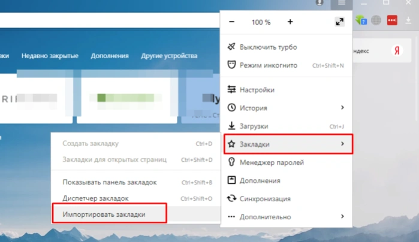Screen dimensions: 419x242
Task: Click the red password manager extension icon
Action: pyautogui.click(x=392, y=20)
